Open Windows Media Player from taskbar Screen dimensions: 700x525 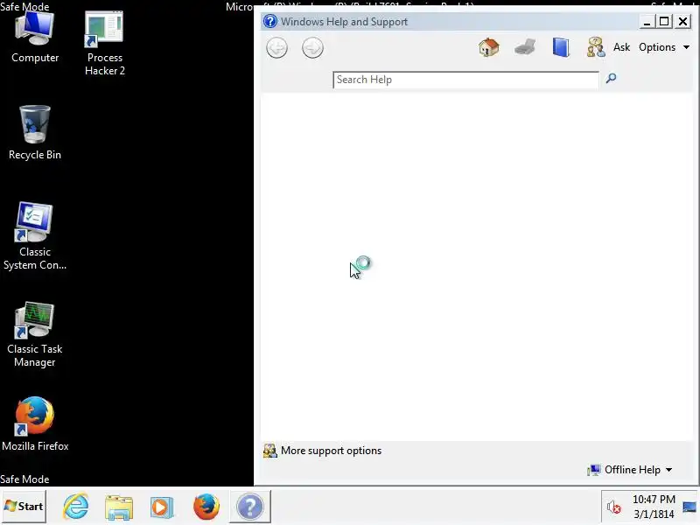[x=162, y=507]
